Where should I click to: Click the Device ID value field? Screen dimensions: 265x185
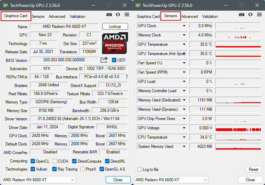click(x=106, y=68)
